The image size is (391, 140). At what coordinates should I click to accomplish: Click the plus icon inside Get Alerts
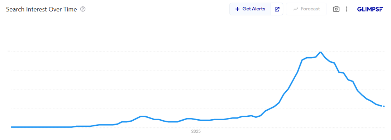pyautogui.click(x=237, y=9)
